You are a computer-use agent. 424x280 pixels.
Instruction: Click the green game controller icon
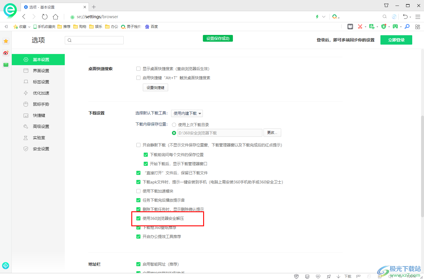click(395, 26)
